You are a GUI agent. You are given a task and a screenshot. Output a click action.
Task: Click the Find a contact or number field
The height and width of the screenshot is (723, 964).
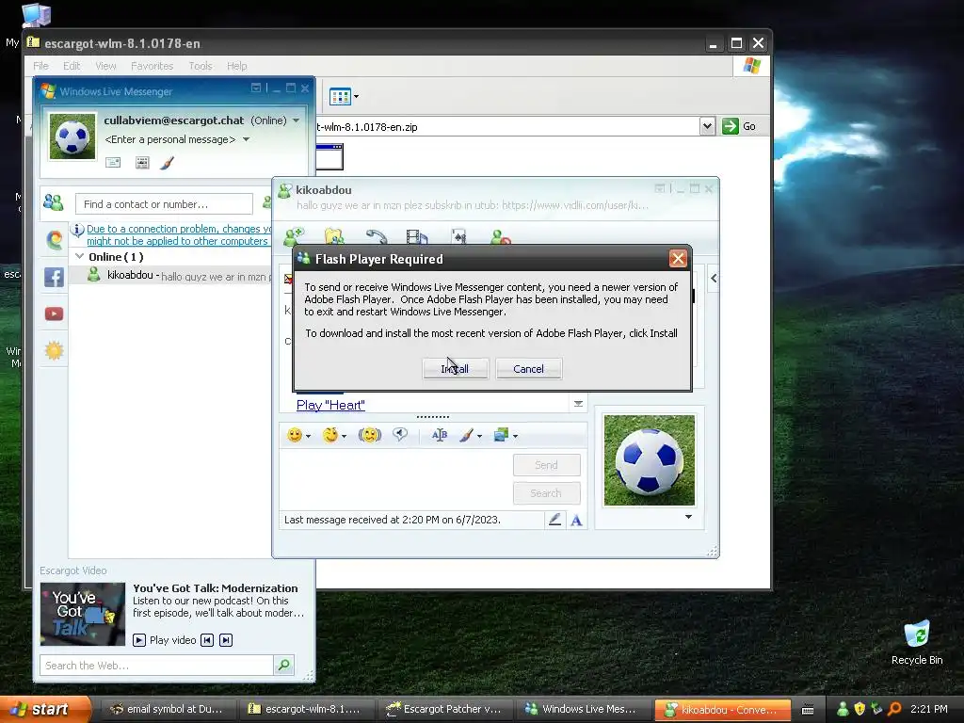[164, 204]
